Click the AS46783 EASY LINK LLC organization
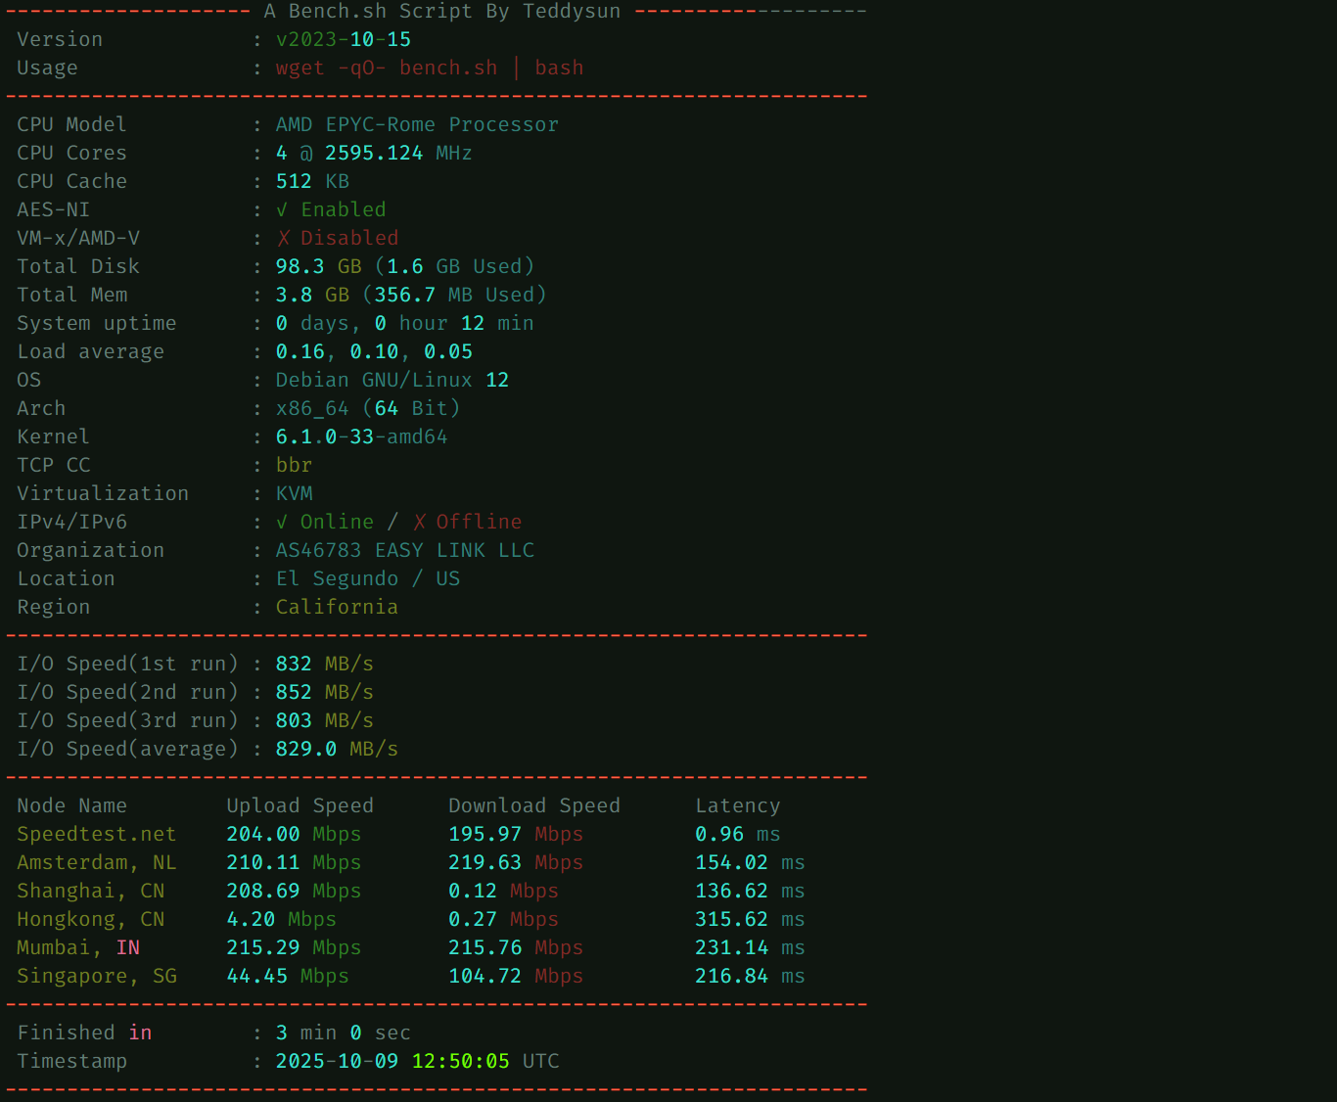This screenshot has width=1337, height=1102. point(404,551)
